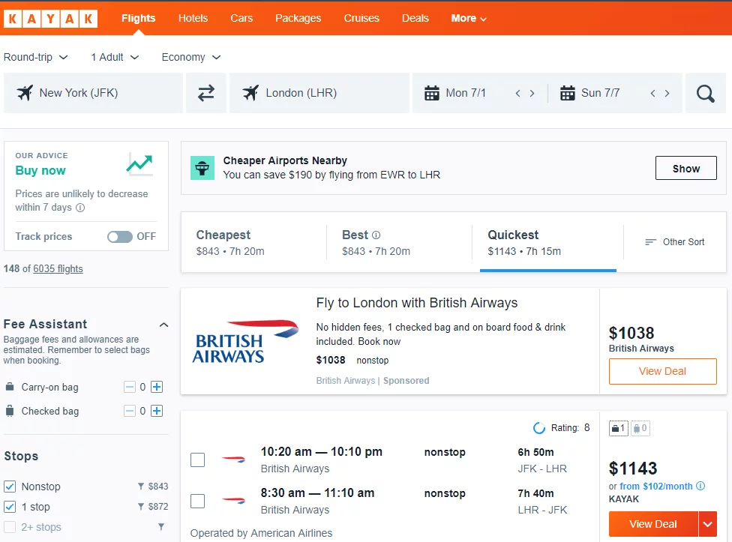Click the carry-on bag allowance icon

point(619,428)
